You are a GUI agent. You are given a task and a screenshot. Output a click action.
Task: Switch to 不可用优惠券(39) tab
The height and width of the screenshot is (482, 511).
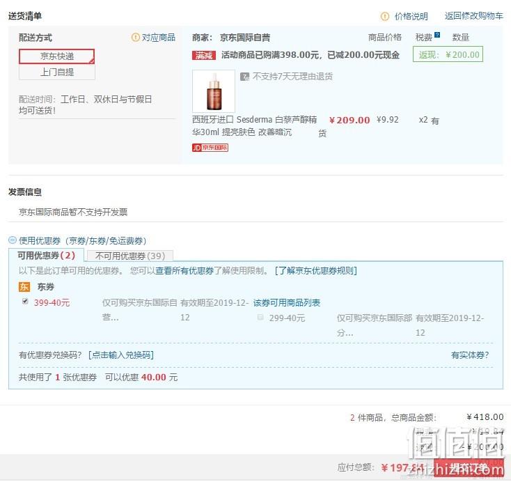tap(130, 256)
